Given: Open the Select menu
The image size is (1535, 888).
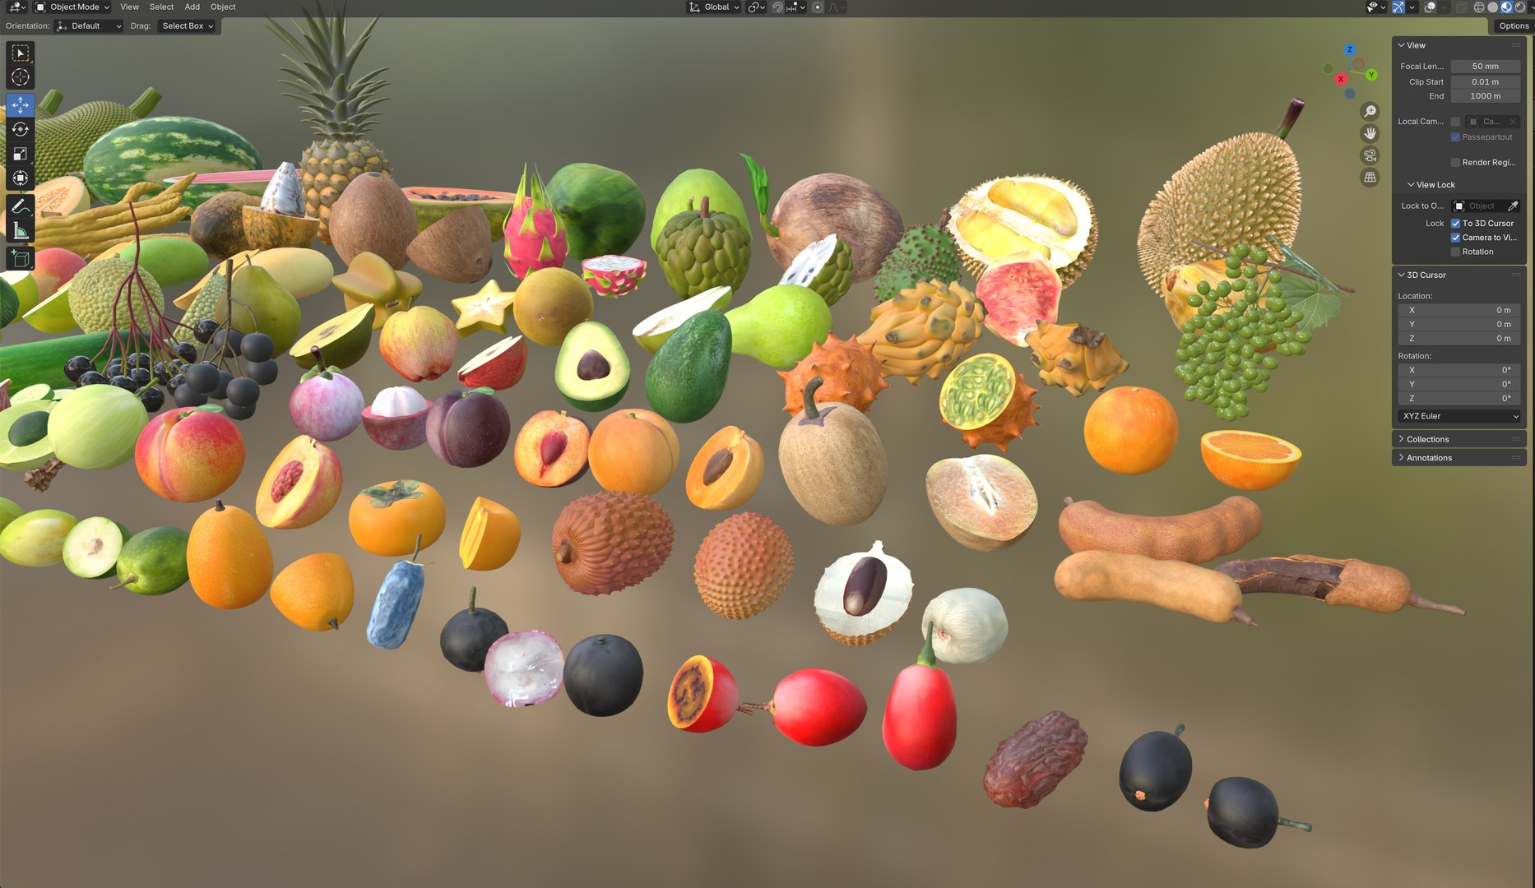Looking at the screenshot, I should (161, 7).
